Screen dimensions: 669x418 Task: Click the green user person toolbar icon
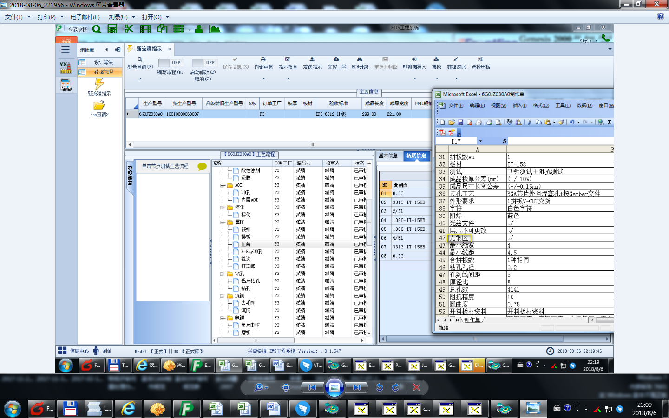(x=199, y=29)
